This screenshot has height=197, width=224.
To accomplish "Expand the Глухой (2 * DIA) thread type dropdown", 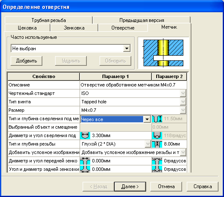I will click(x=148, y=144).
